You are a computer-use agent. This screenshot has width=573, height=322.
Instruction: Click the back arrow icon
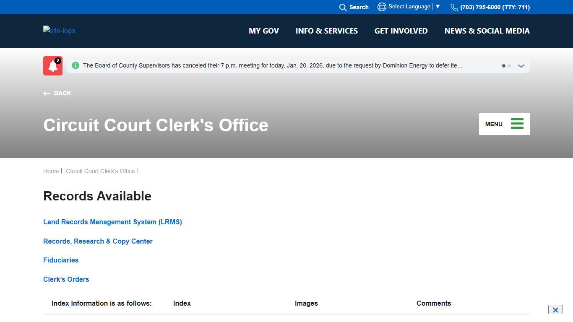coord(47,93)
